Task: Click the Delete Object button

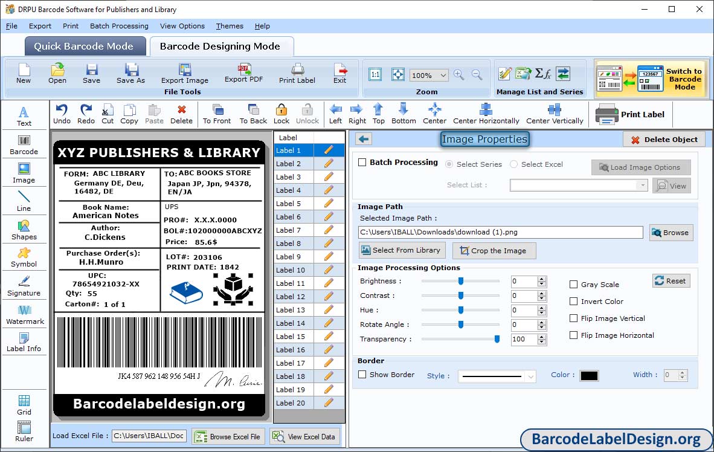Action: point(663,140)
